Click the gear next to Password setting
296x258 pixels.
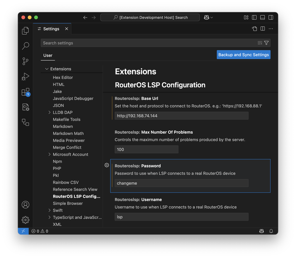[x=107, y=165]
